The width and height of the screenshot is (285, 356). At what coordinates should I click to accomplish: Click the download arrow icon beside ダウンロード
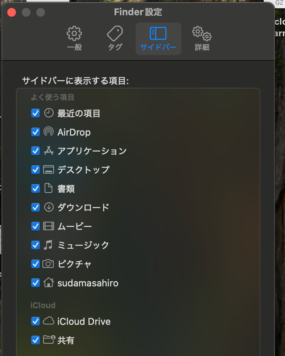49,207
